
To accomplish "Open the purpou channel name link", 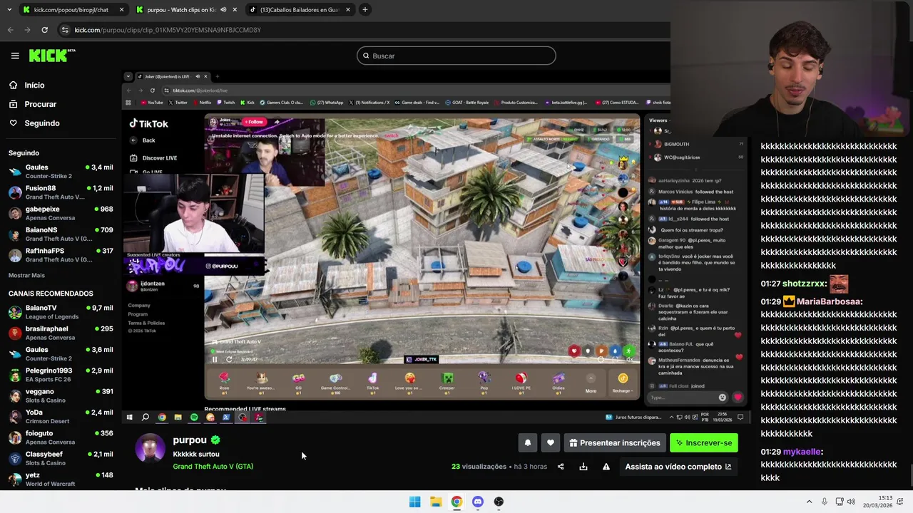I will click(190, 440).
